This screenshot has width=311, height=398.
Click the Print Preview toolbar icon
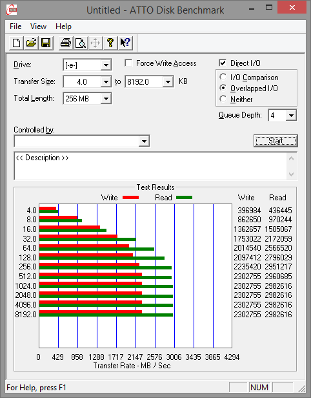click(x=81, y=43)
